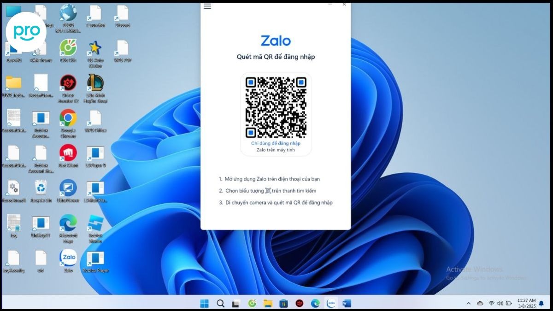The image size is (553, 311).
Task: Open File Explorer from the taskbar
Action: [268, 303]
